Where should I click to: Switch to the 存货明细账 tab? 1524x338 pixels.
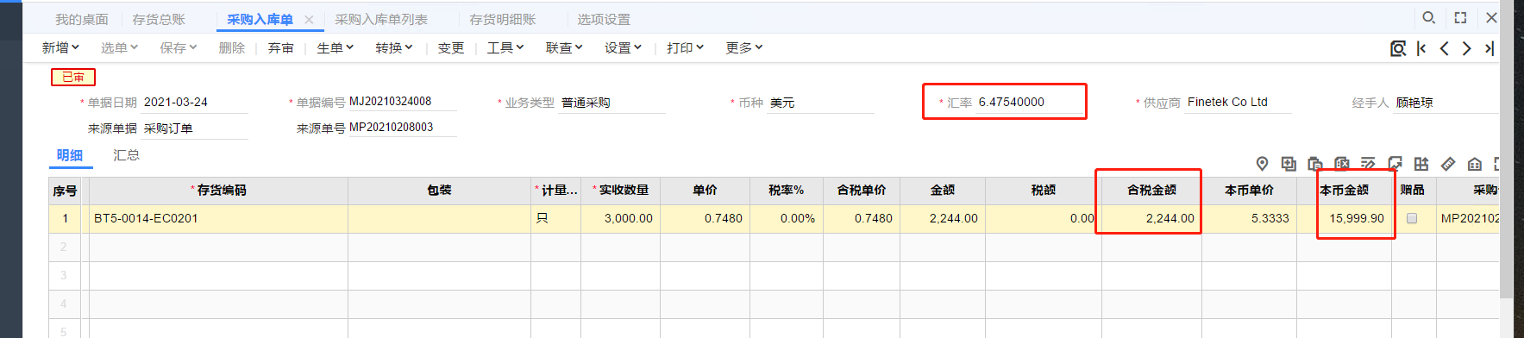(503, 19)
